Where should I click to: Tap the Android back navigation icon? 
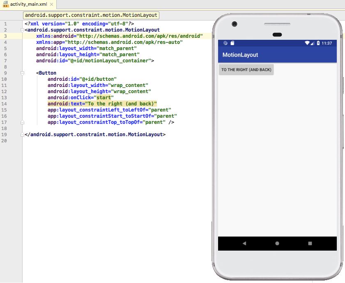click(244, 243)
